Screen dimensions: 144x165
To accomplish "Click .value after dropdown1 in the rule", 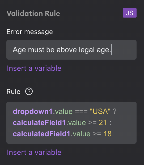I will click(63, 112).
